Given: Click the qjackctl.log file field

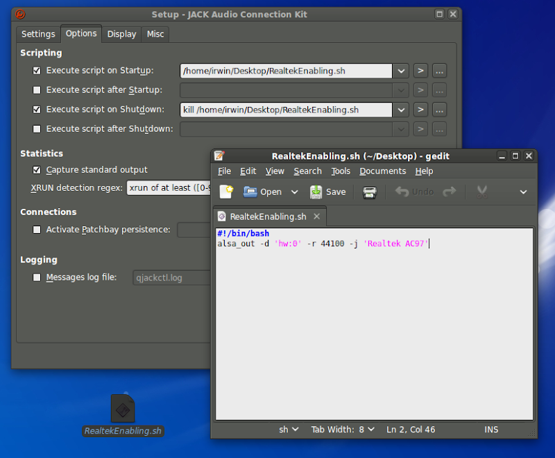Looking at the screenshot, I should pos(171,278).
